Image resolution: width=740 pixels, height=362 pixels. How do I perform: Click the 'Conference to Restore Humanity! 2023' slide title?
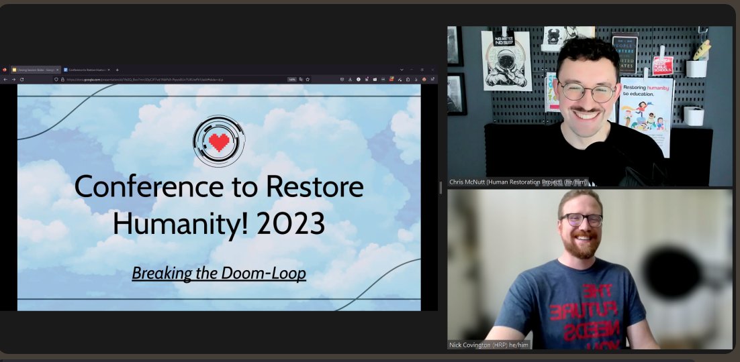219,204
